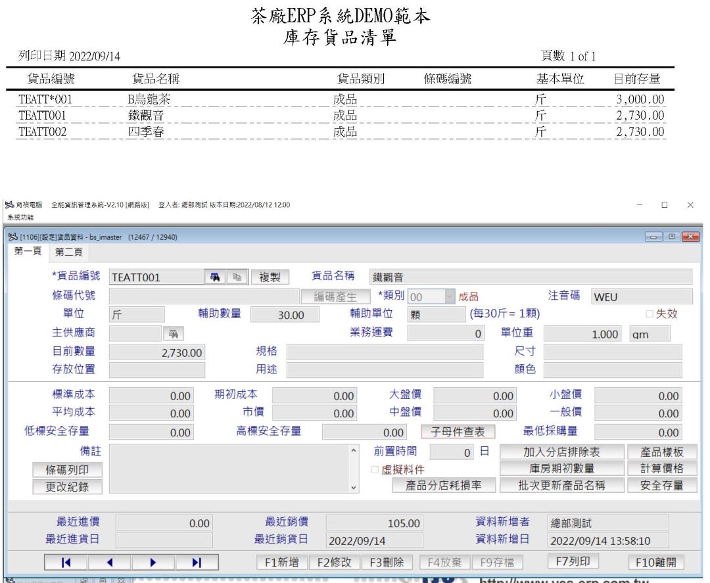Click the 存放位置 input field

(157, 370)
